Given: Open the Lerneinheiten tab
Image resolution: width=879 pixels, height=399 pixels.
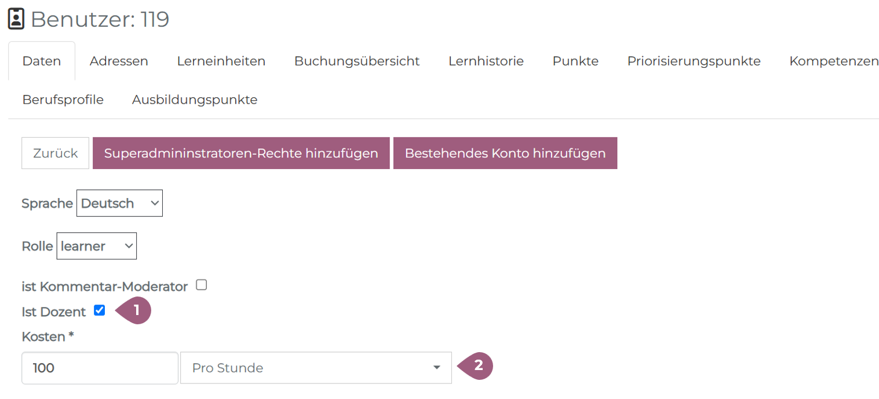Looking at the screenshot, I should point(221,61).
